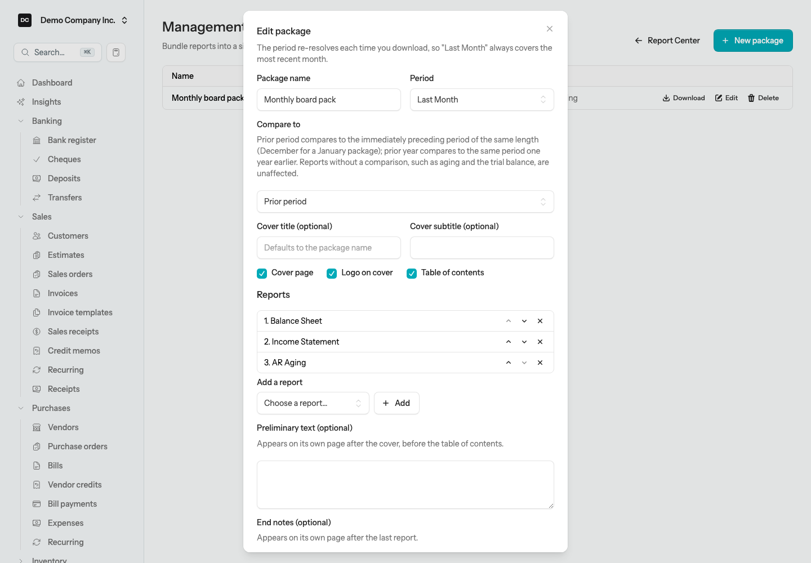Image resolution: width=811 pixels, height=563 pixels.
Task: Collapse the Purchases section in sidebar
Action: coord(21,408)
